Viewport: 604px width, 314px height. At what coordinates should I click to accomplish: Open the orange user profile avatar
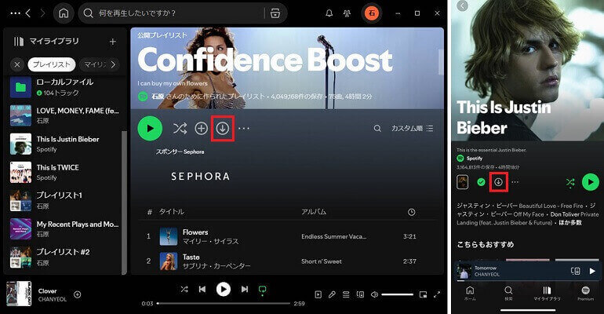pyautogui.click(x=371, y=13)
